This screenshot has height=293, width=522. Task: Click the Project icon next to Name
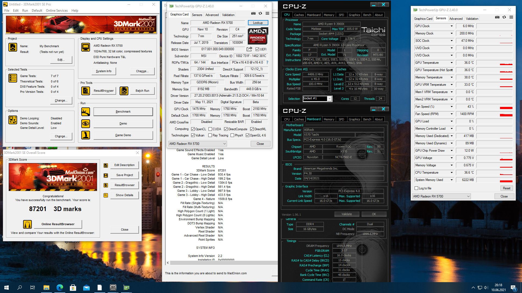(x=13, y=47)
